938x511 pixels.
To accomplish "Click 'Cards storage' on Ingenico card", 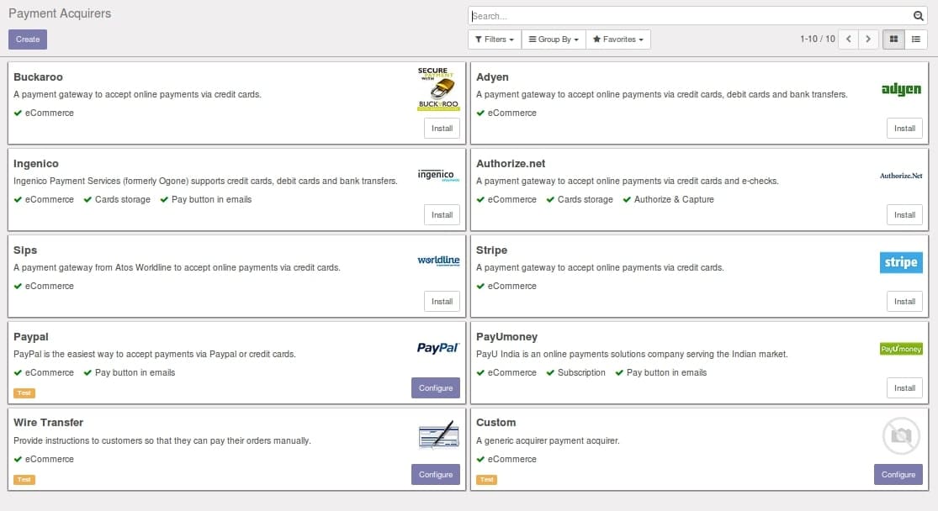I will tap(123, 200).
